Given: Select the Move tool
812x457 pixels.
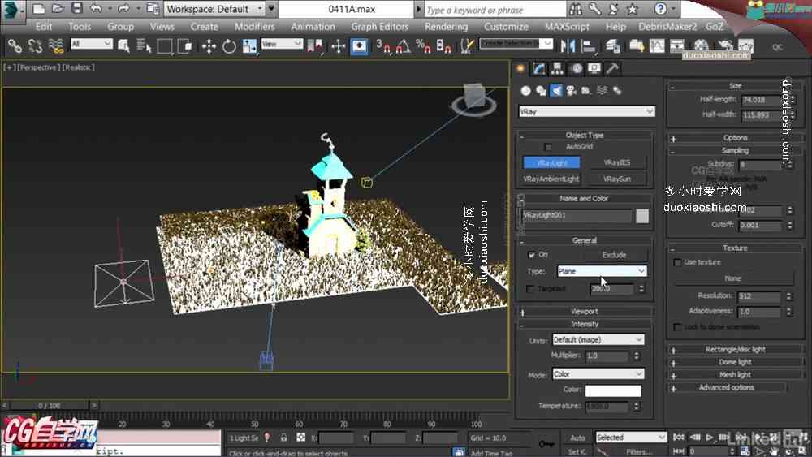Looking at the screenshot, I should [209, 46].
